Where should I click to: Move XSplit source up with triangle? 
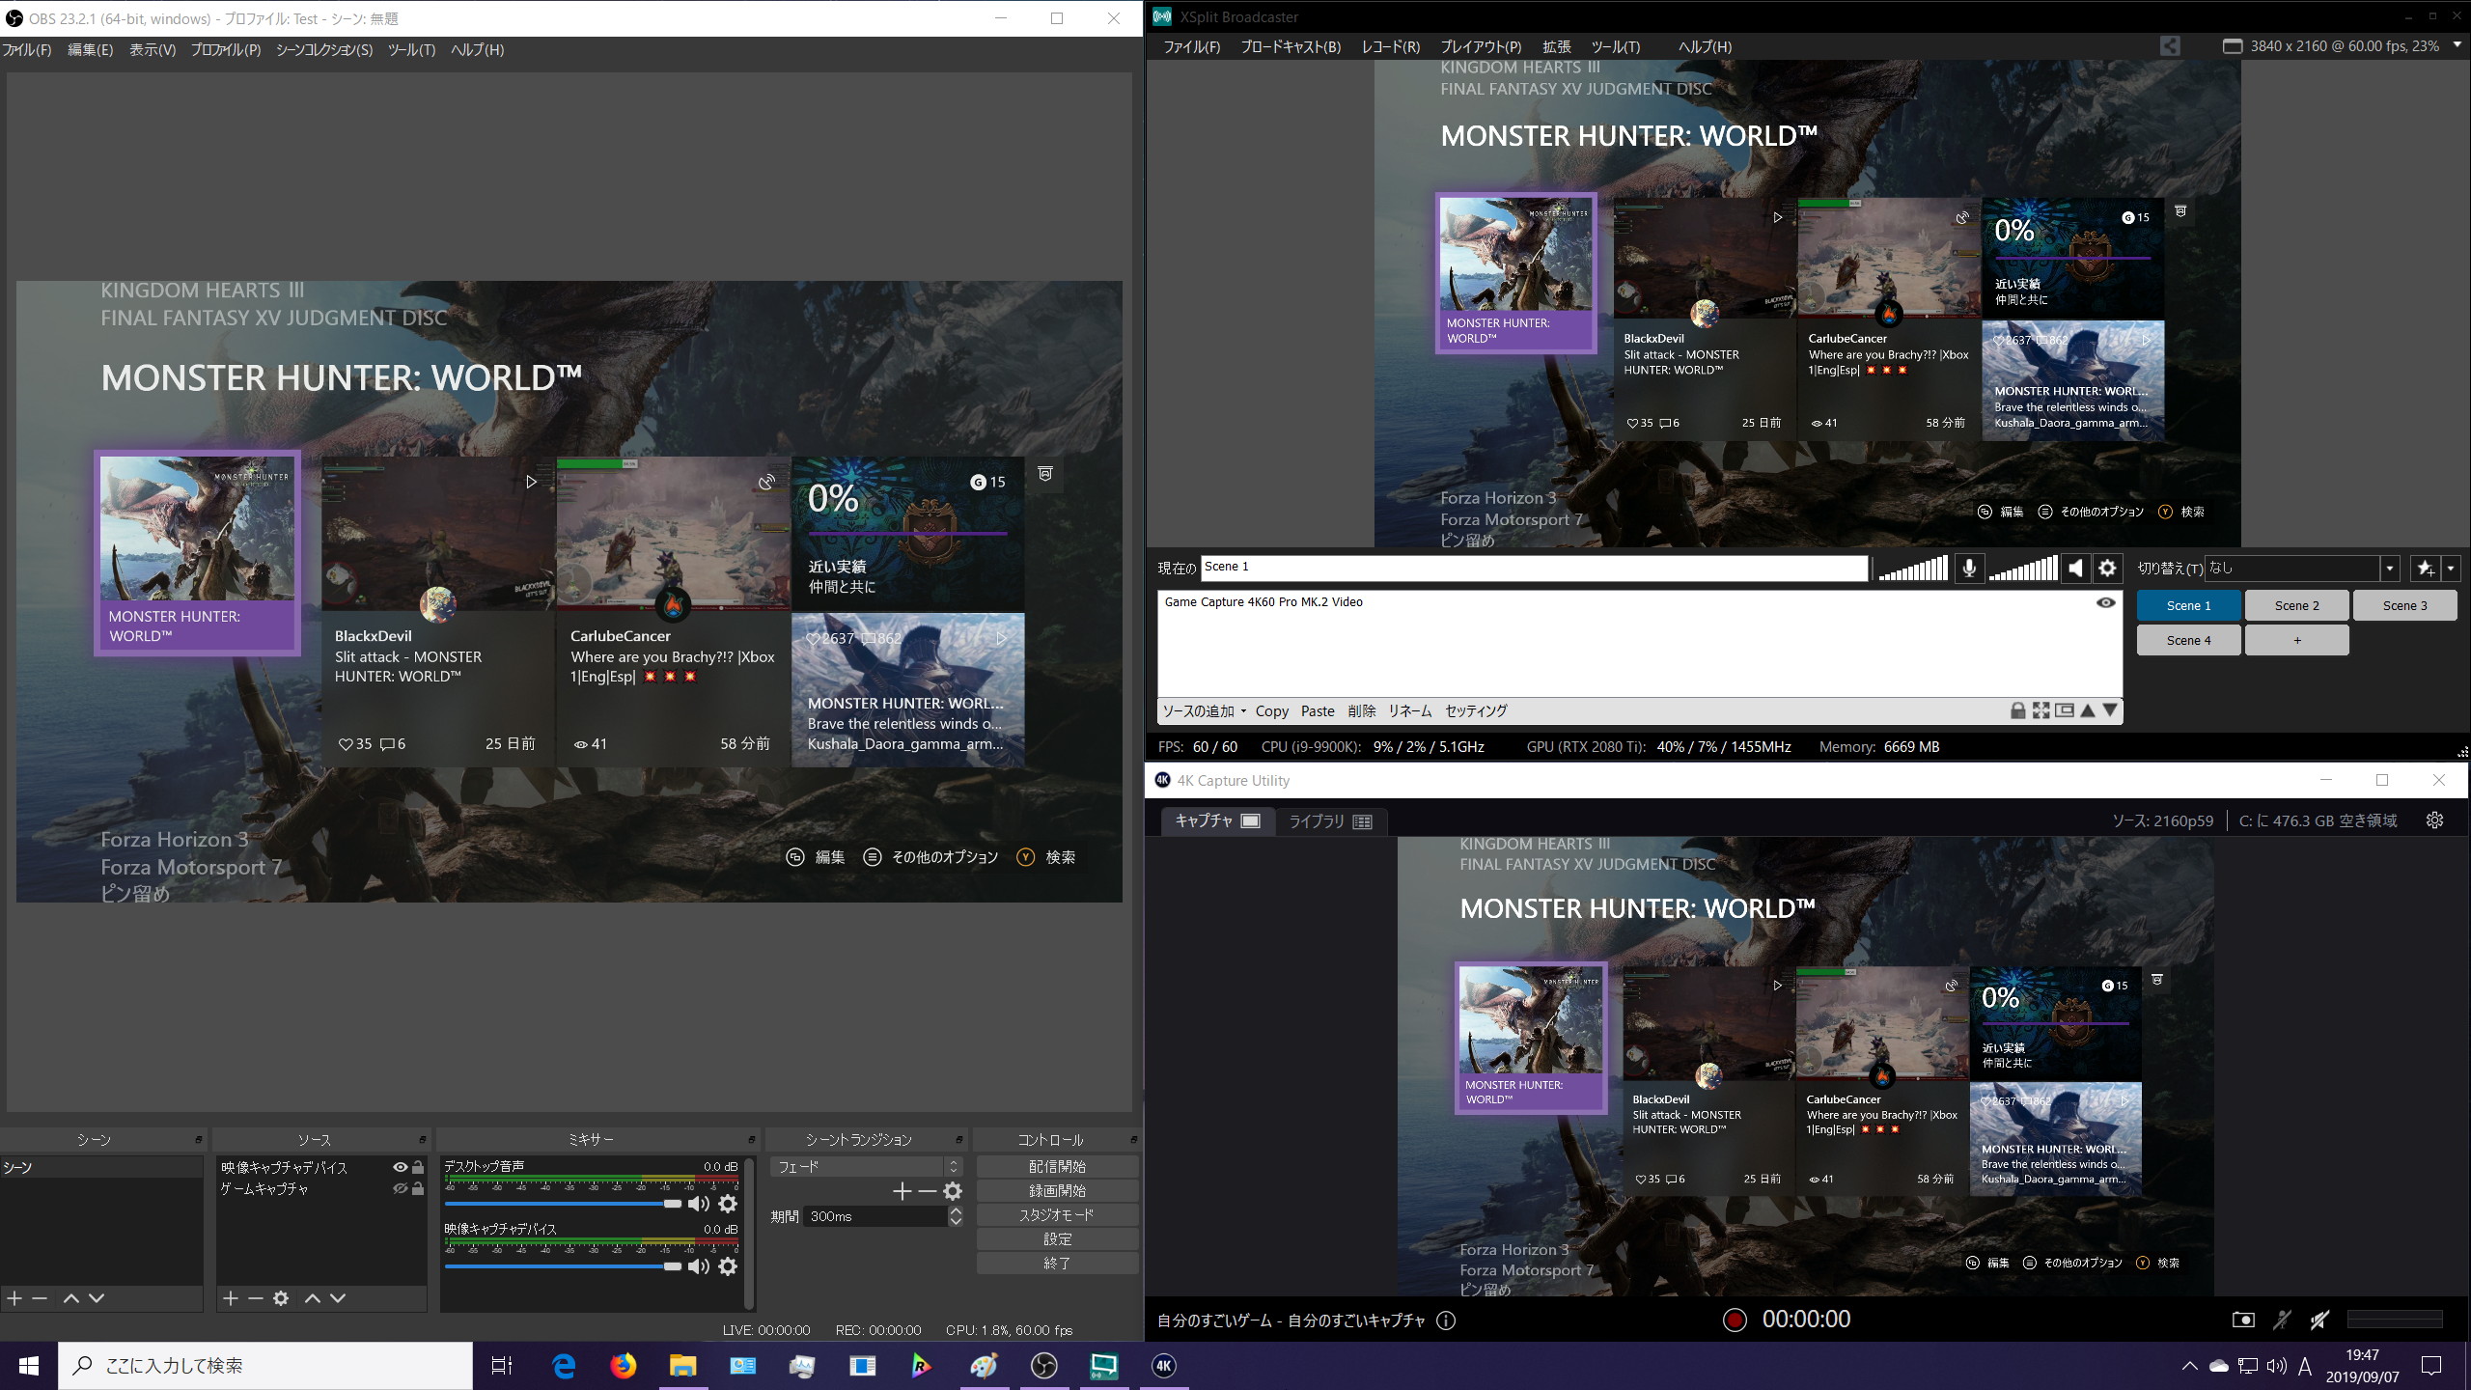click(x=2088, y=710)
